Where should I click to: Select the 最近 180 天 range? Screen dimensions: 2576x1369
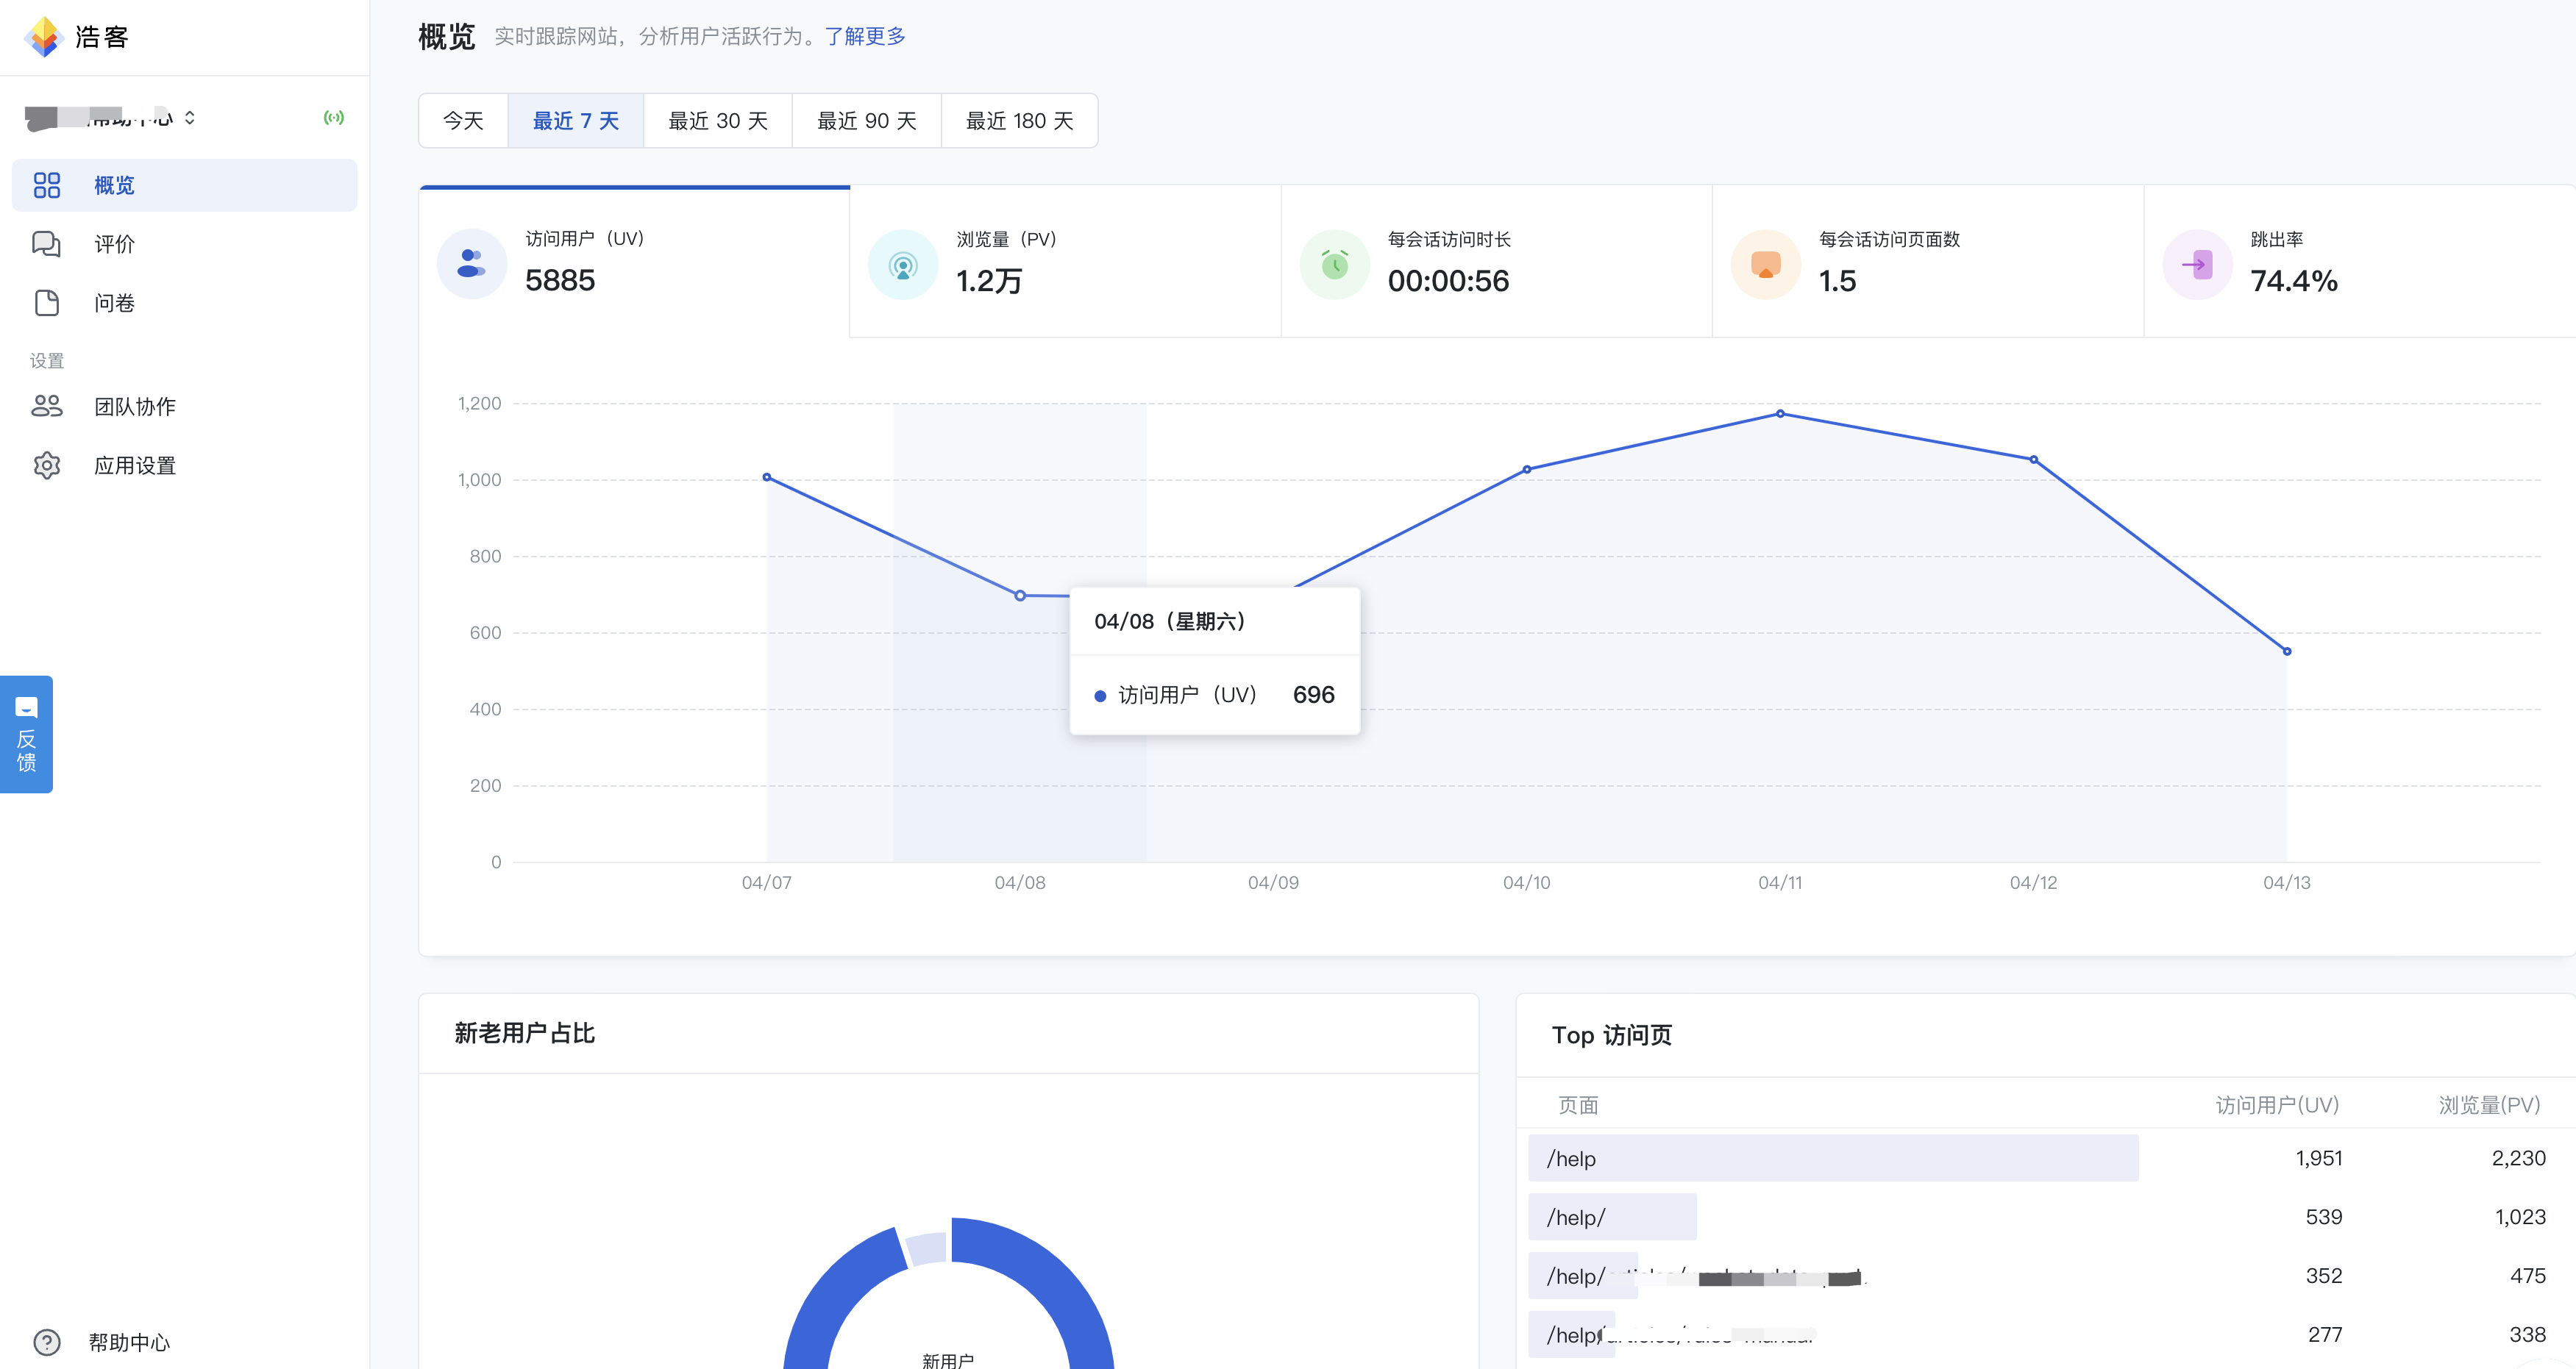coord(1020,121)
